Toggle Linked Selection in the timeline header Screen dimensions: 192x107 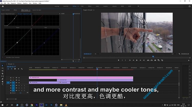pyautogui.click(x=15, y=69)
